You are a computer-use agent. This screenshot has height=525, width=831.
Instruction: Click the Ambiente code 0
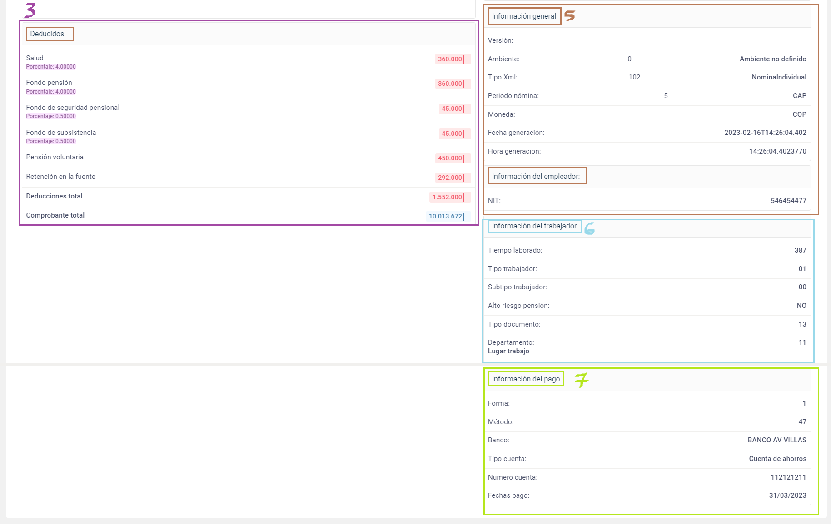(630, 59)
